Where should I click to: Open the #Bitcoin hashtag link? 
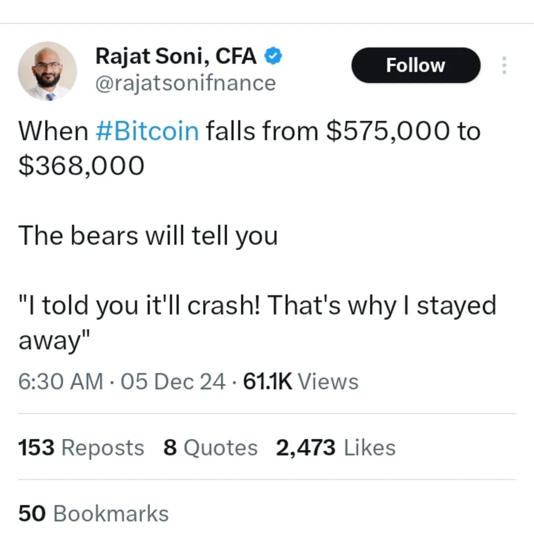[147, 131]
